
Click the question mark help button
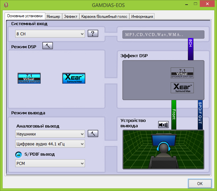coord(93,33)
